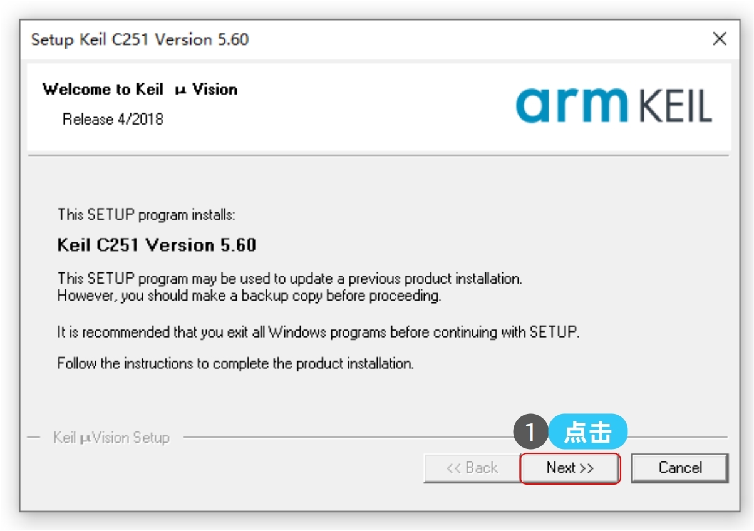Click the bold Keil C251 Version 5.60 text
This screenshot has width=754, height=531.
click(157, 245)
